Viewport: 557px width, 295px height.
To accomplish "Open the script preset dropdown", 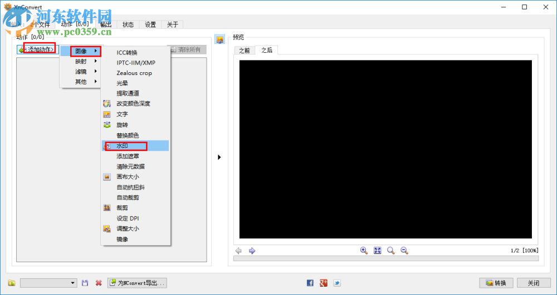I will click(x=48, y=283).
